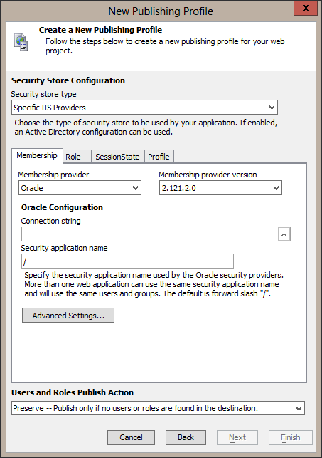Switch to the SessionState tab
This screenshot has width=322, height=458.
tap(117, 157)
